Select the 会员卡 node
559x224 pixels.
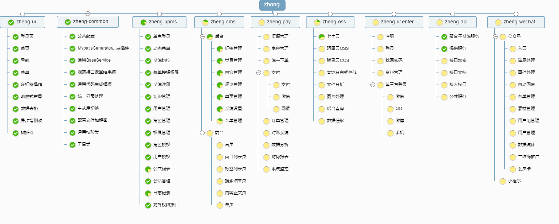click(x=524, y=169)
